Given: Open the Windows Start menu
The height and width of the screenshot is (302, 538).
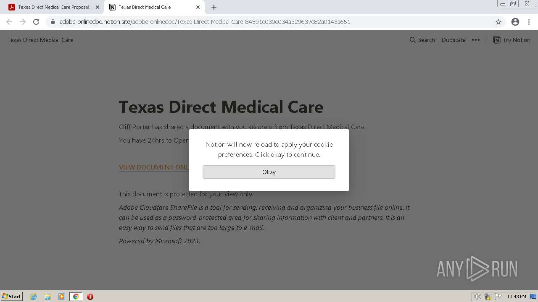Looking at the screenshot, I should pyautogui.click(x=12, y=297).
